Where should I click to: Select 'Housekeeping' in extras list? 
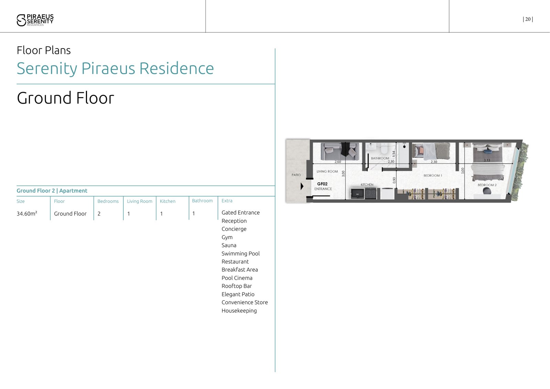tap(239, 311)
